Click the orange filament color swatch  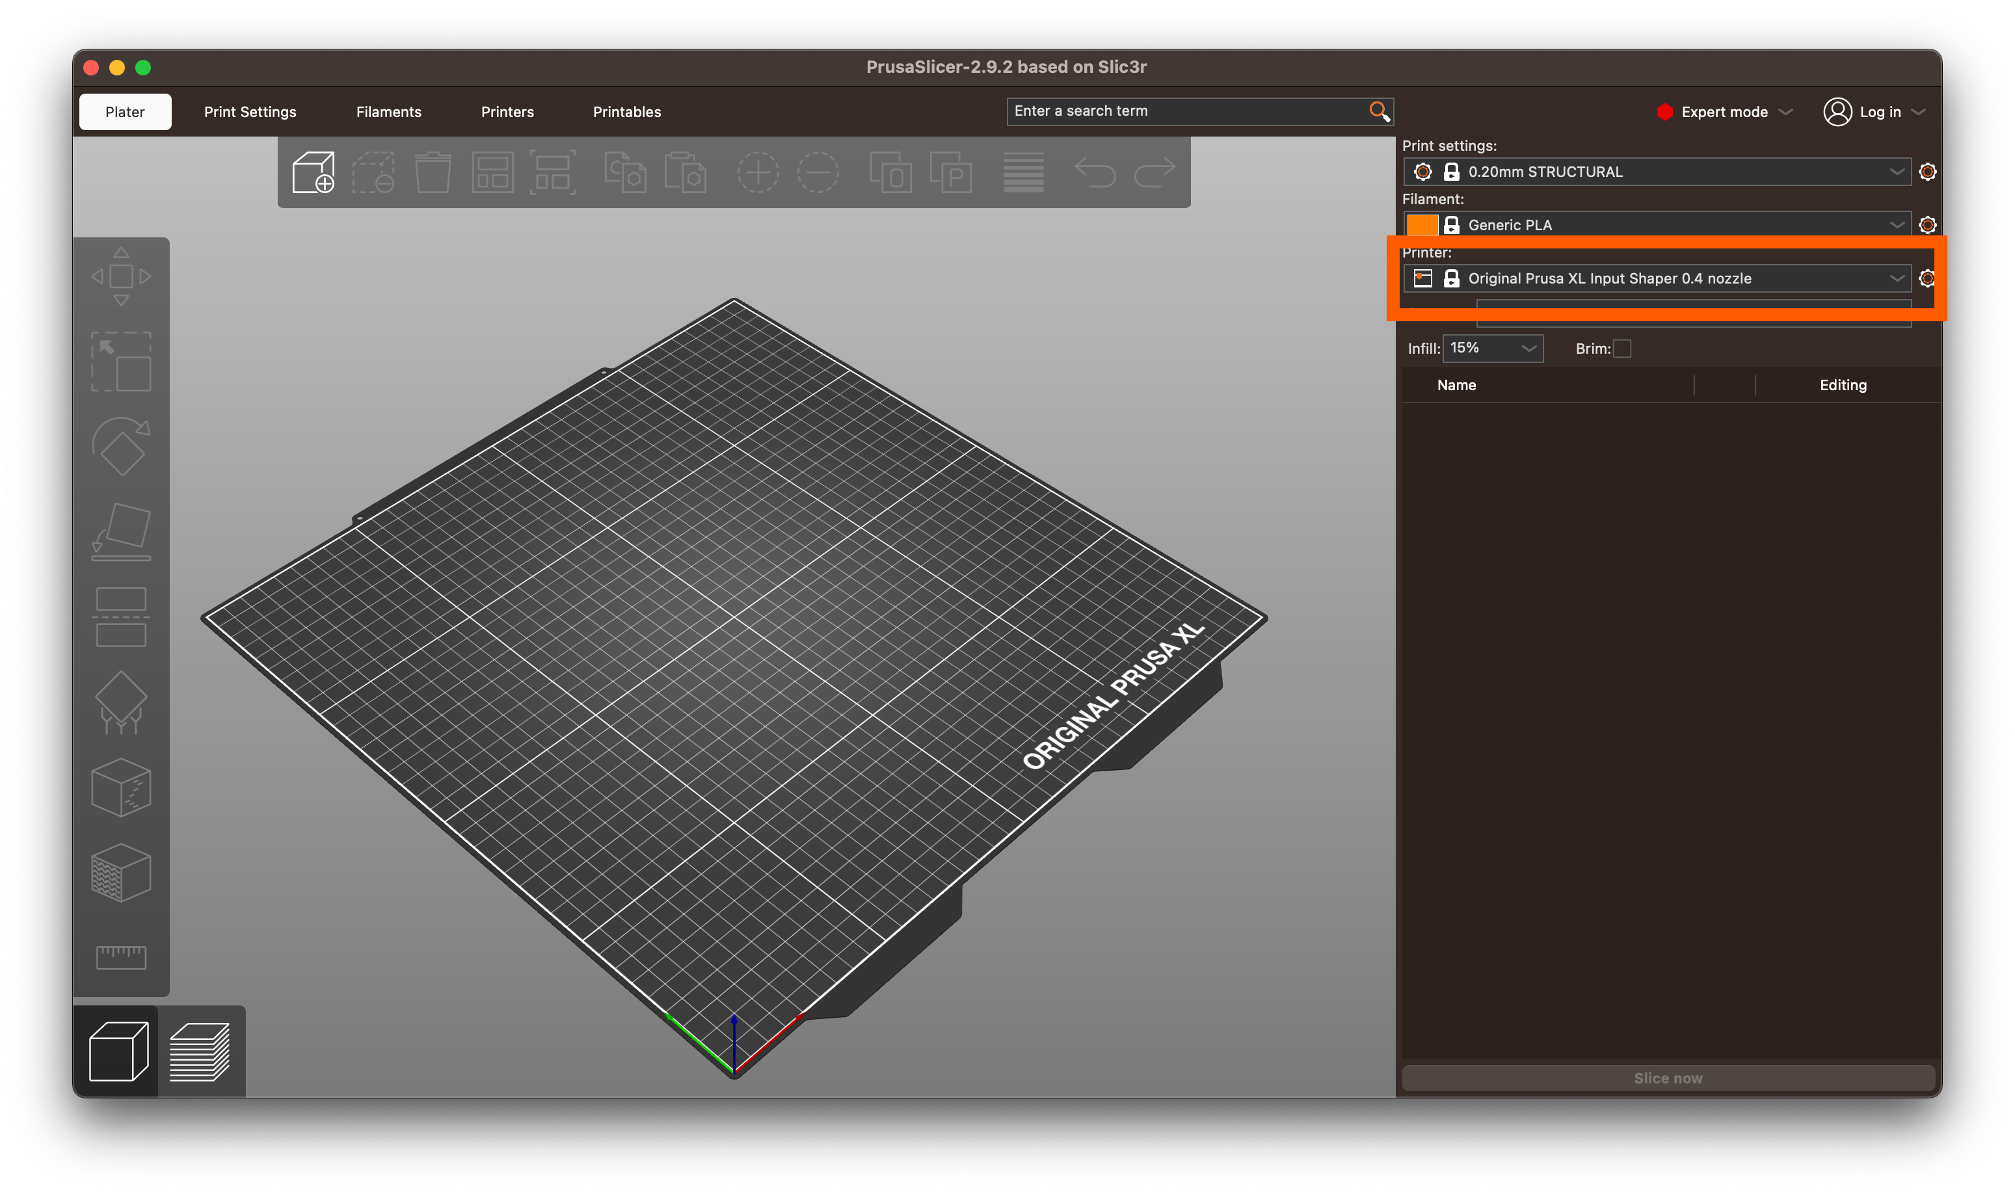(x=1422, y=225)
